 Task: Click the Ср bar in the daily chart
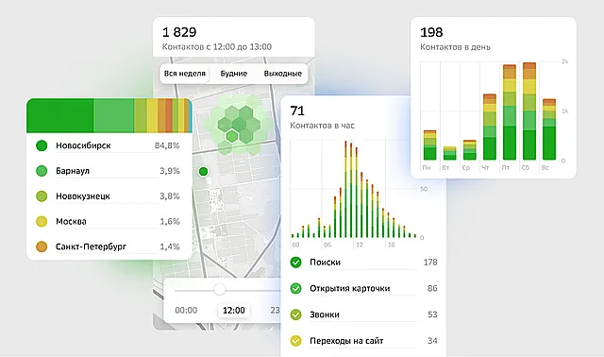tap(470, 150)
